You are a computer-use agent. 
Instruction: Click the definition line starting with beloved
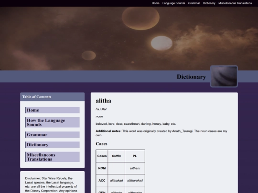tap(136, 124)
